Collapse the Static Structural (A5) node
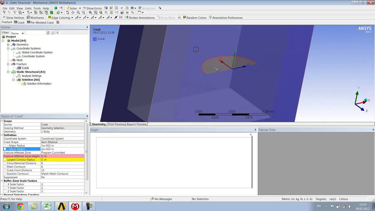Image resolution: width=375 pixels, height=211 pixels. [8, 72]
